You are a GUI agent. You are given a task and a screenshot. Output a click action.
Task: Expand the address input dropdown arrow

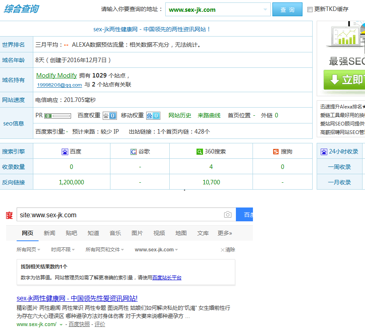(265, 9)
